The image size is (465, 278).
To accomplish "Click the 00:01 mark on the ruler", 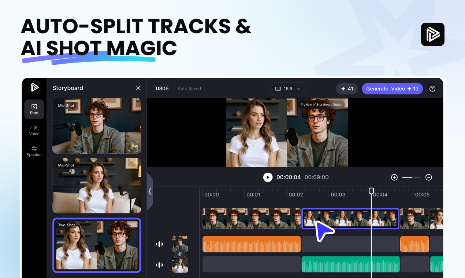I will pos(253,195).
